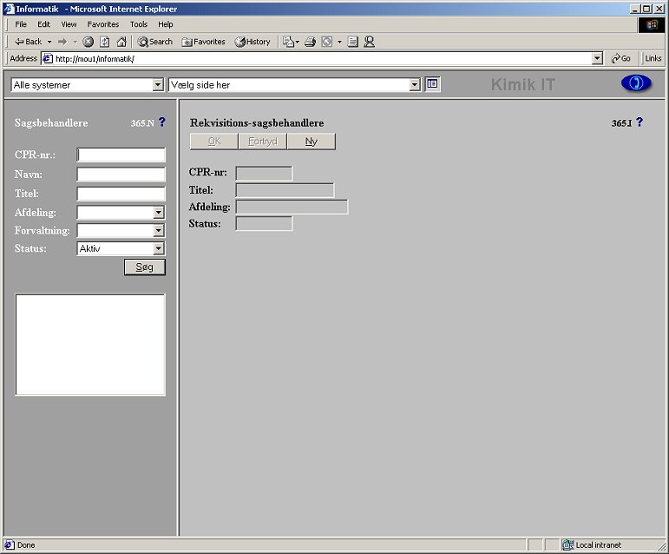Click the page icon in the address bar
The width and height of the screenshot is (669, 554).
[48, 58]
